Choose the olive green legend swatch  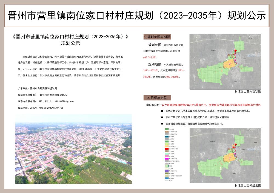[167, 173]
